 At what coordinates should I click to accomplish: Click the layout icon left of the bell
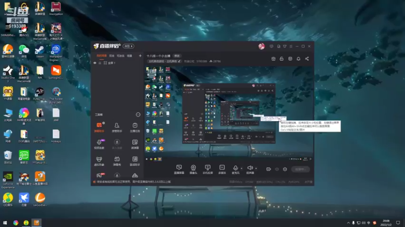pos(290,59)
